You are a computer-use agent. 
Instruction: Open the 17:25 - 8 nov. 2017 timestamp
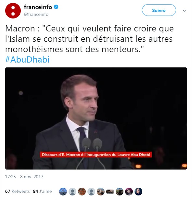[24, 177]
